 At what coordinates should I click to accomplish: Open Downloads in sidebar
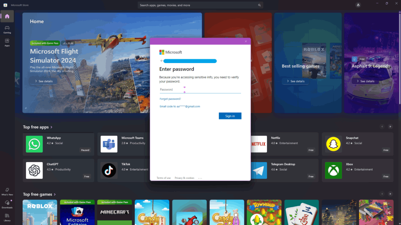click(7, 205)
